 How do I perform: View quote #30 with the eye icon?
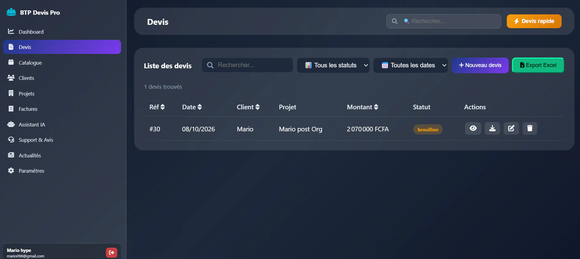[x=473, y=128]
